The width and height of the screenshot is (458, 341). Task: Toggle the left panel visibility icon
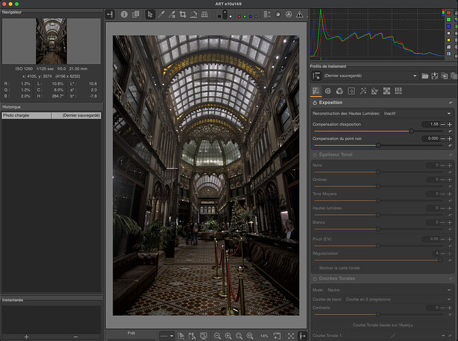(110, 14)
